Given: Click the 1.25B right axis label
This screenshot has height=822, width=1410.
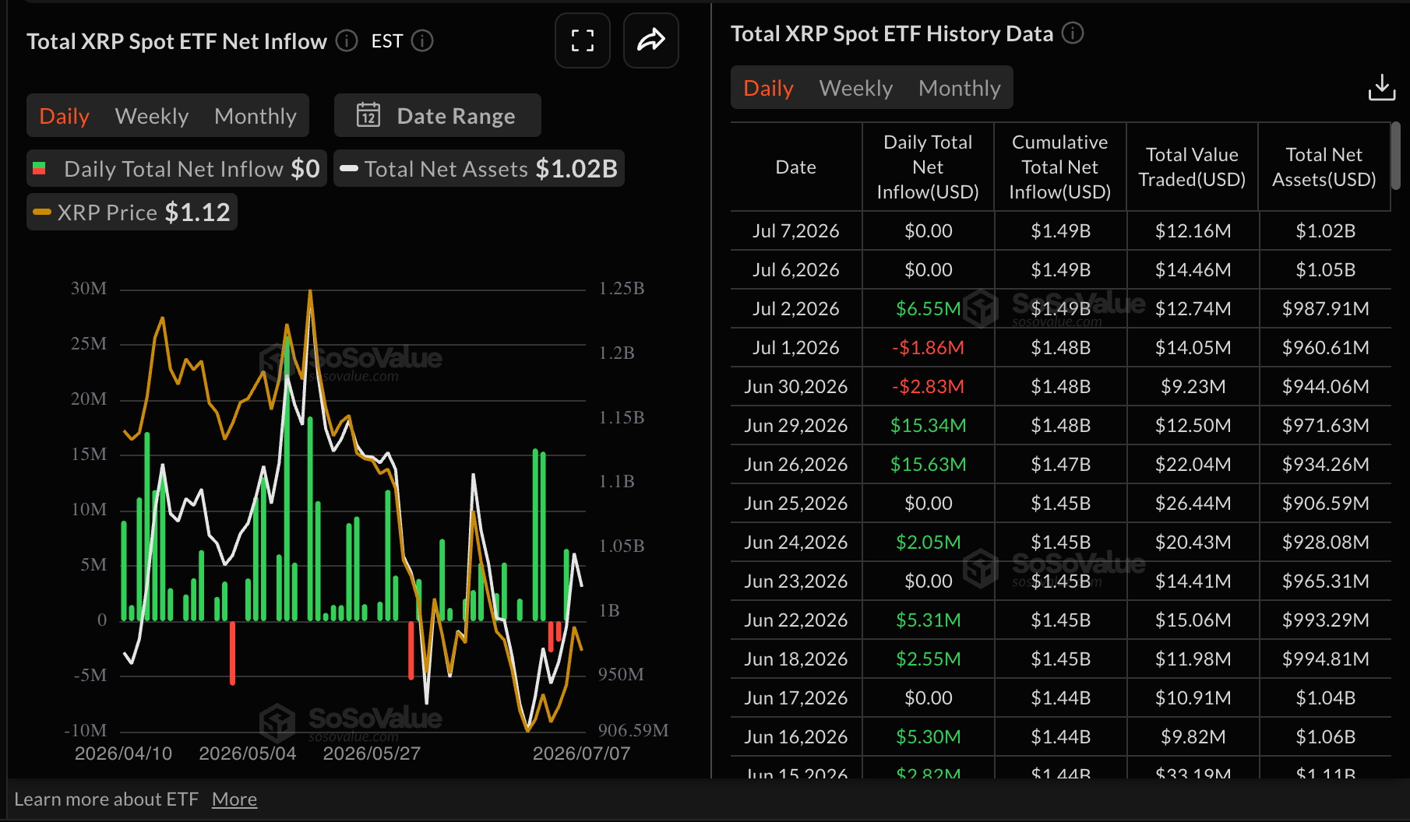Looking at the screenshot, I should [x=622, y=289].
